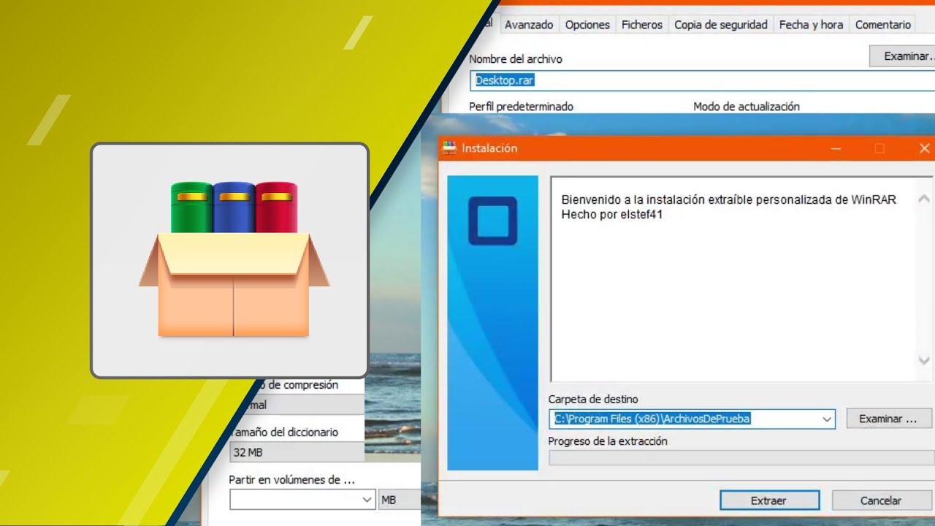The image size is (935, 526).
Task: Click the blue square installer logo
Action: click(492, 221)
